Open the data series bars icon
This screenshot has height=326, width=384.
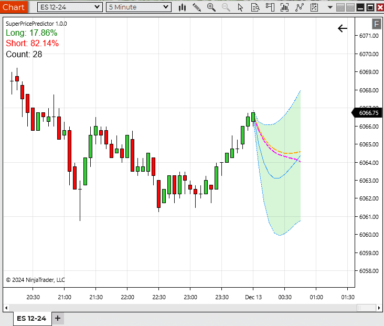click(x=285, y=7)
